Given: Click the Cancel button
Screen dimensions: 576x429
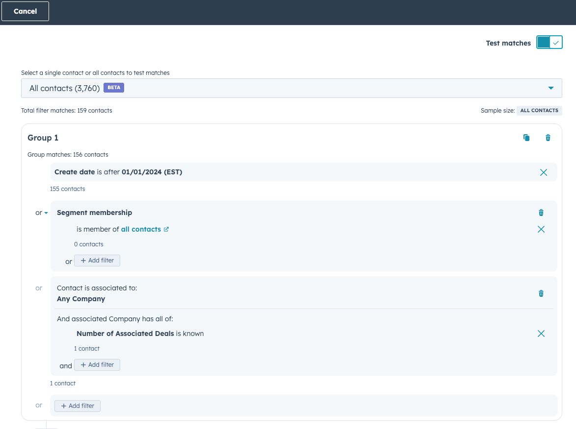Looking at the screenshot, I should pos(26,11).
